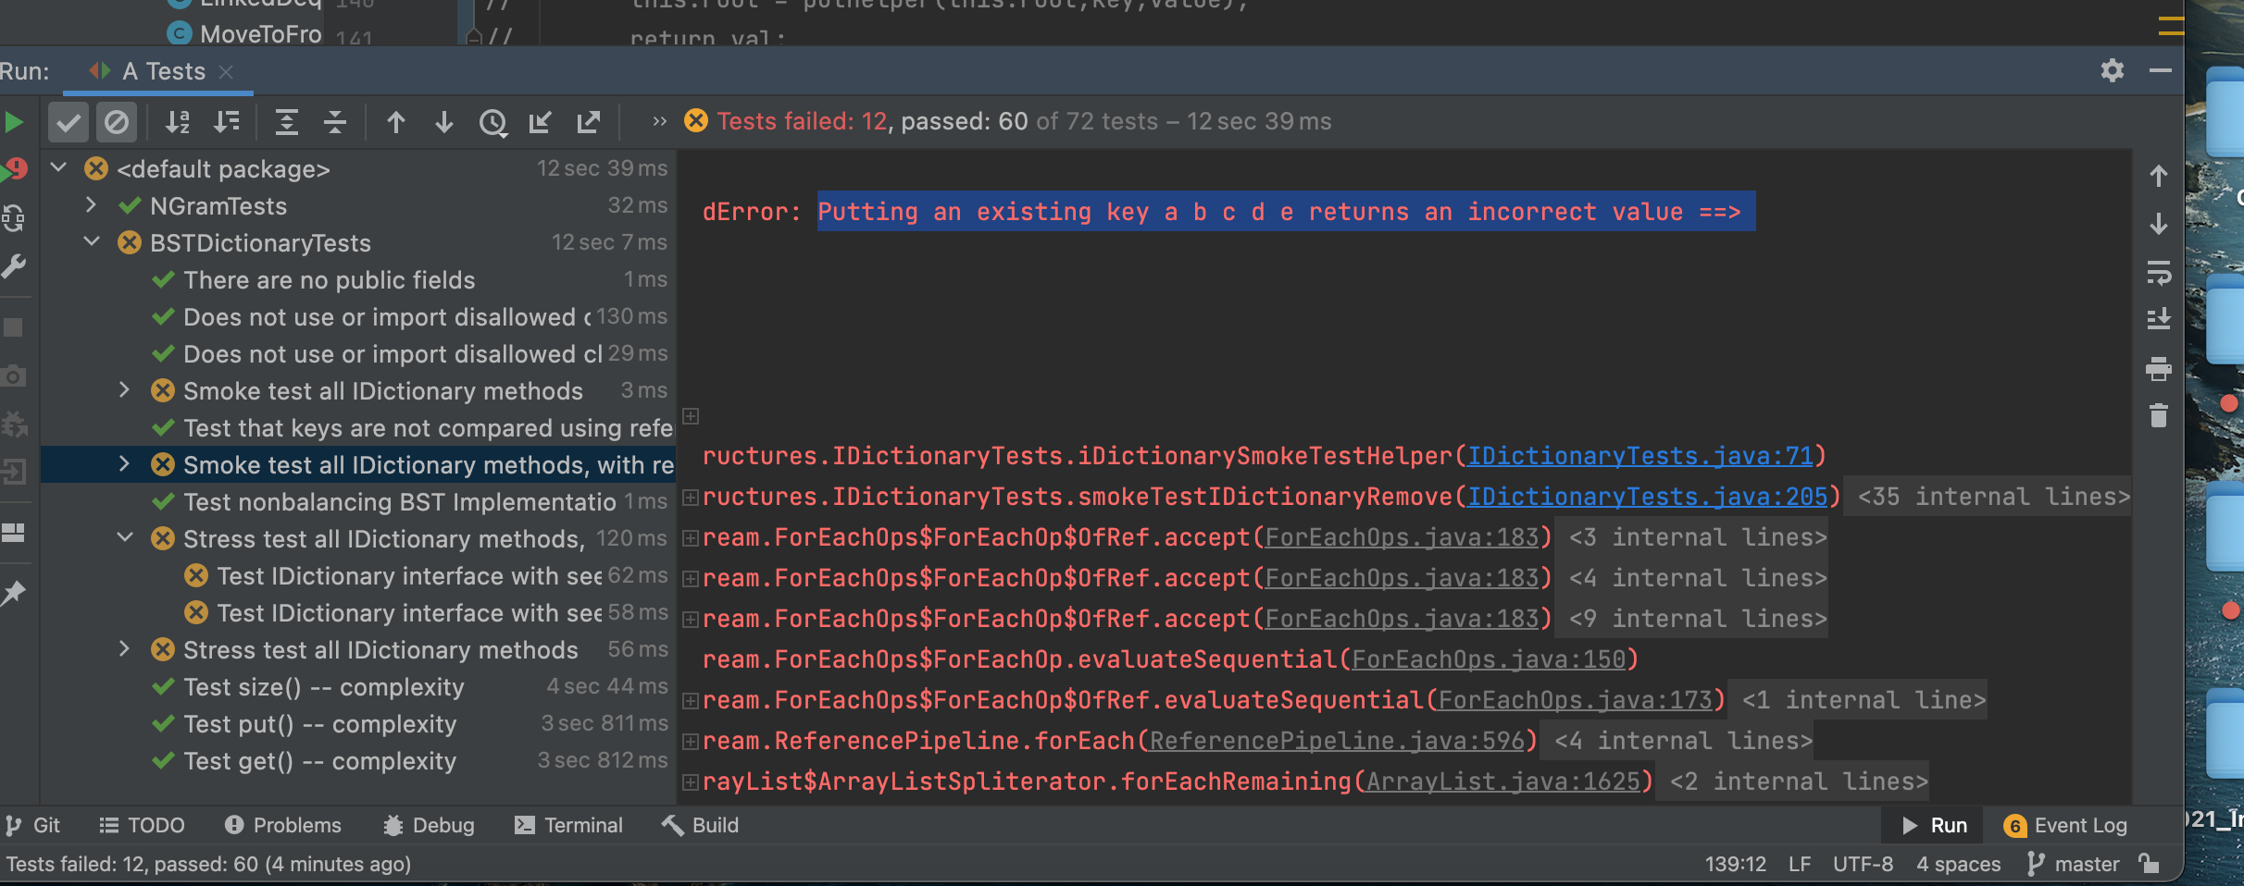
Task: Click Export Test Results icon
Action: 589,122
